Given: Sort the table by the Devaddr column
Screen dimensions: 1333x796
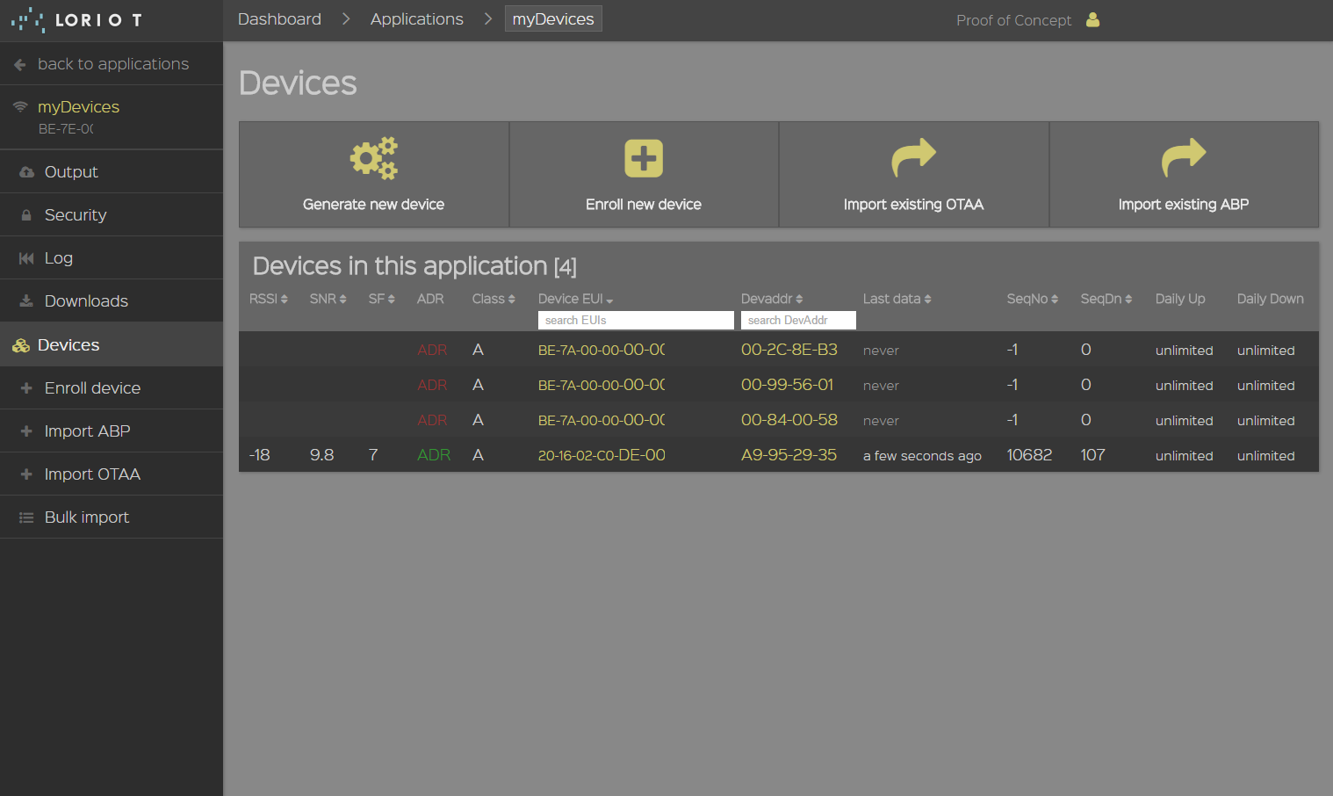Looking at the screenshot, I should coord(772,299).
